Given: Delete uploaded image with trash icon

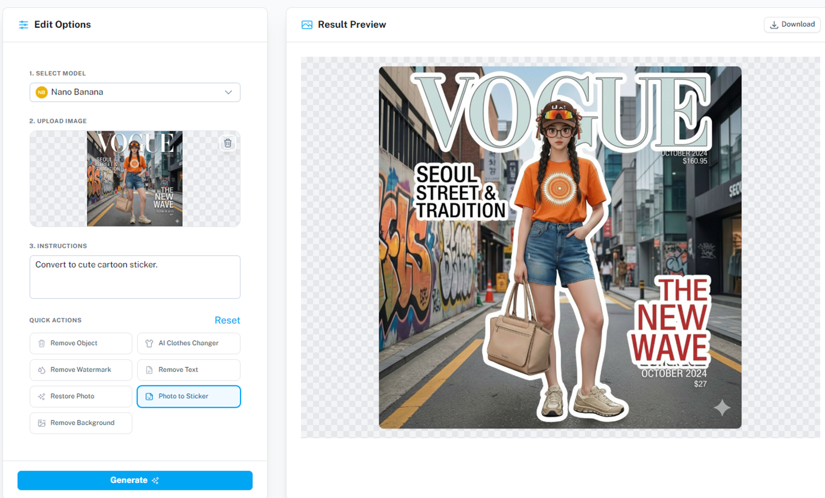Looking at the screenshot, I should [228, 143].
